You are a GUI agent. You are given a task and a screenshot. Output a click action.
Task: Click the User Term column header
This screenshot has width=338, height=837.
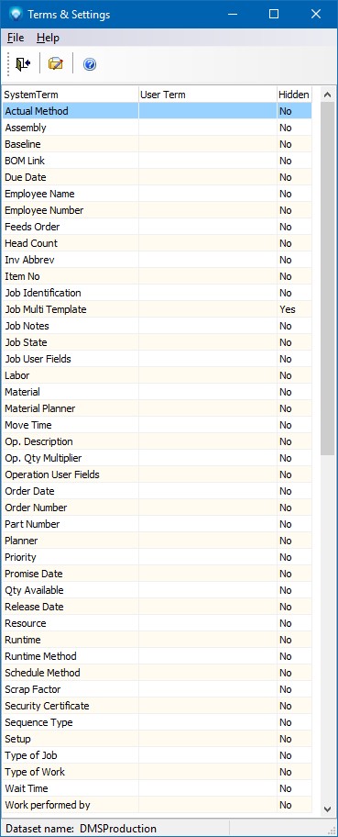tap(207, 95)
